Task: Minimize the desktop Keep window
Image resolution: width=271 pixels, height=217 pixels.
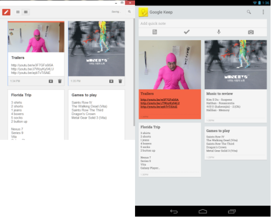Action: 116,3
